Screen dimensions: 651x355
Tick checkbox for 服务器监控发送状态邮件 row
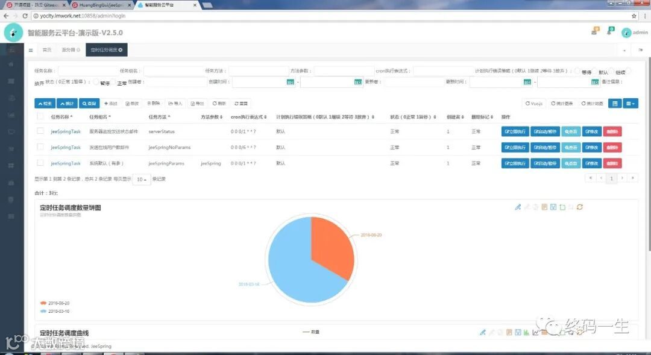click(40, 131)
